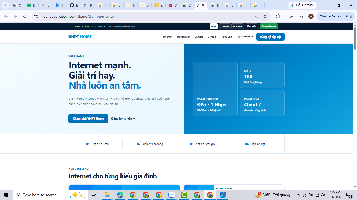Click step 02 Kiểm tra hạ tầng
The image size is (357, 200).
tap(150, 144)
